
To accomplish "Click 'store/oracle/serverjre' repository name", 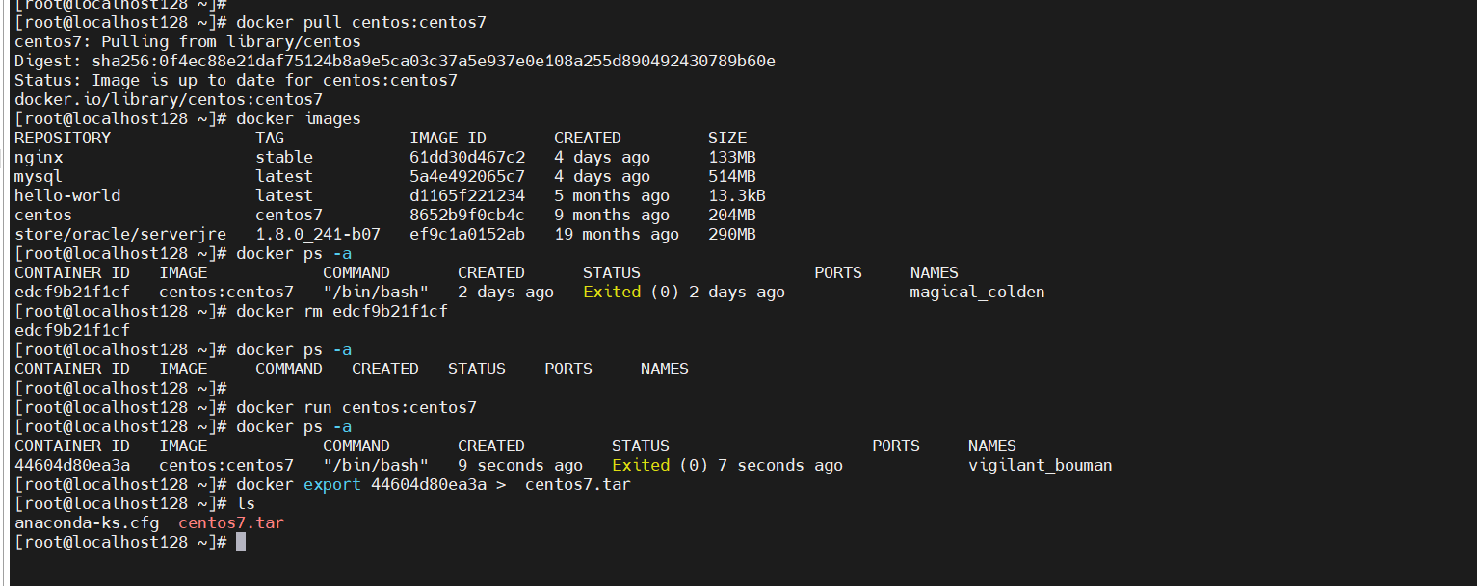I will pyautogui.click(x=120, y=234).
